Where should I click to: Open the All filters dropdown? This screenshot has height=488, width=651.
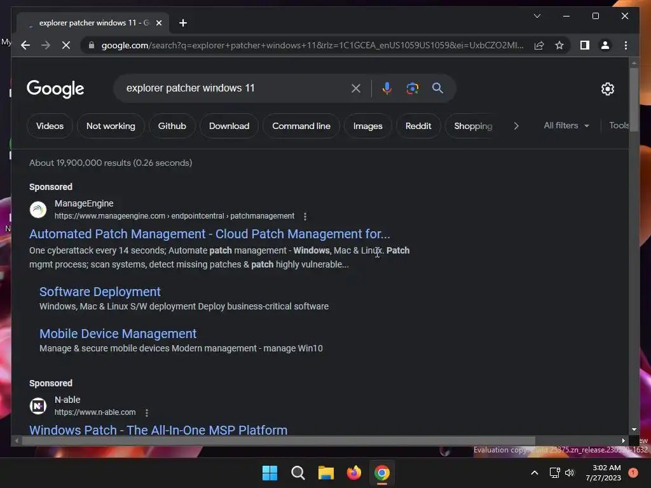click(x=566, y=125)
